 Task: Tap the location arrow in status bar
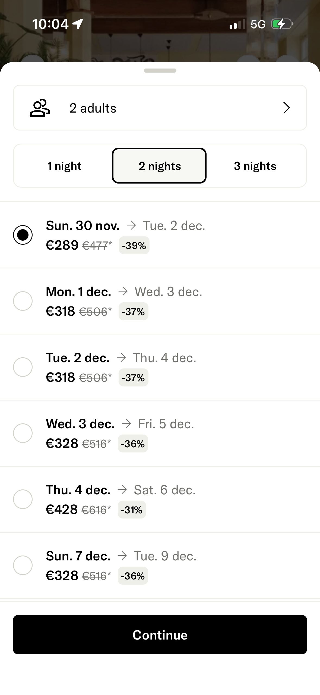(x=78, y=24)
